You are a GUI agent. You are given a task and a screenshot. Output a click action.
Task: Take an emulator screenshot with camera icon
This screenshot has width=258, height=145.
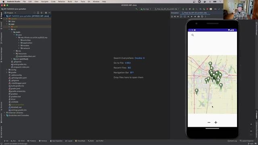[199, 17]
